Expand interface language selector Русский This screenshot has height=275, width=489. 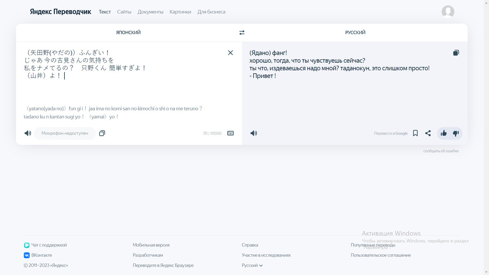[x=252, y=265]
